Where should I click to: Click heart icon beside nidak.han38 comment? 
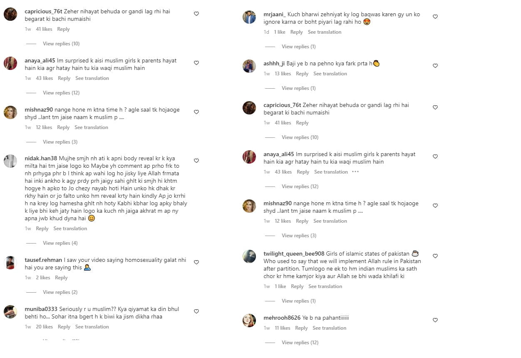[196, 161]
